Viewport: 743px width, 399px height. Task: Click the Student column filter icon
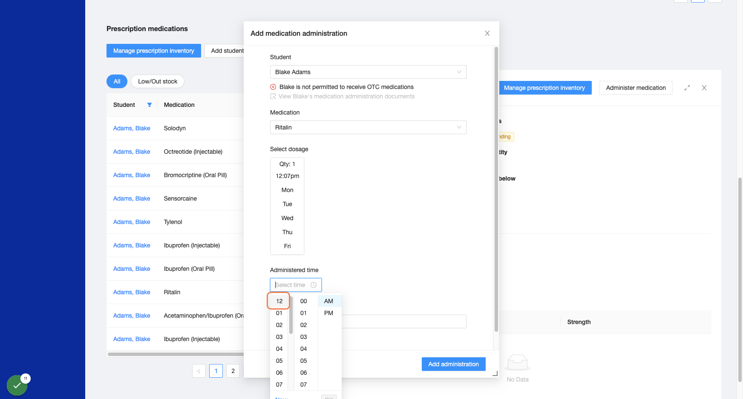[x=150, y=105]
